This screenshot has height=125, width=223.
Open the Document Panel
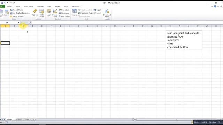(x=107, y=13)
